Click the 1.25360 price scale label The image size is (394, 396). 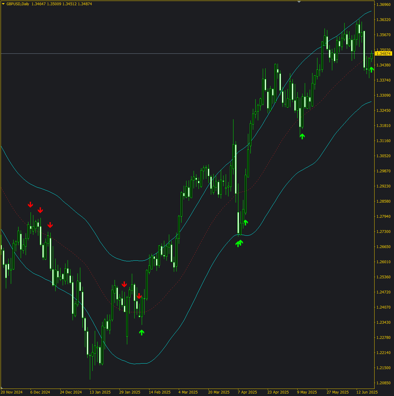(384, 277)
